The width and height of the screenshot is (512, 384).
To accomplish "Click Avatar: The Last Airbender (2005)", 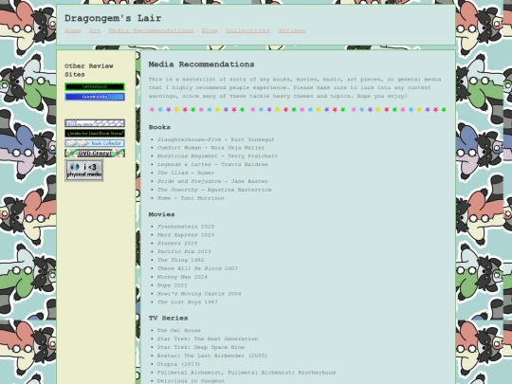I will tap(212, 356).
